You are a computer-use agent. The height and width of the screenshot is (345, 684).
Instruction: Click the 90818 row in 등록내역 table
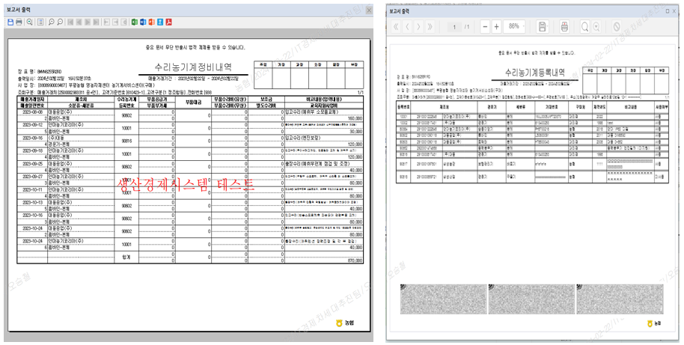(x=533, y=177)
